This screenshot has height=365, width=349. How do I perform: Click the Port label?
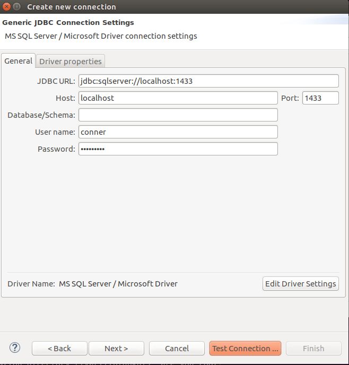[290, 98]
